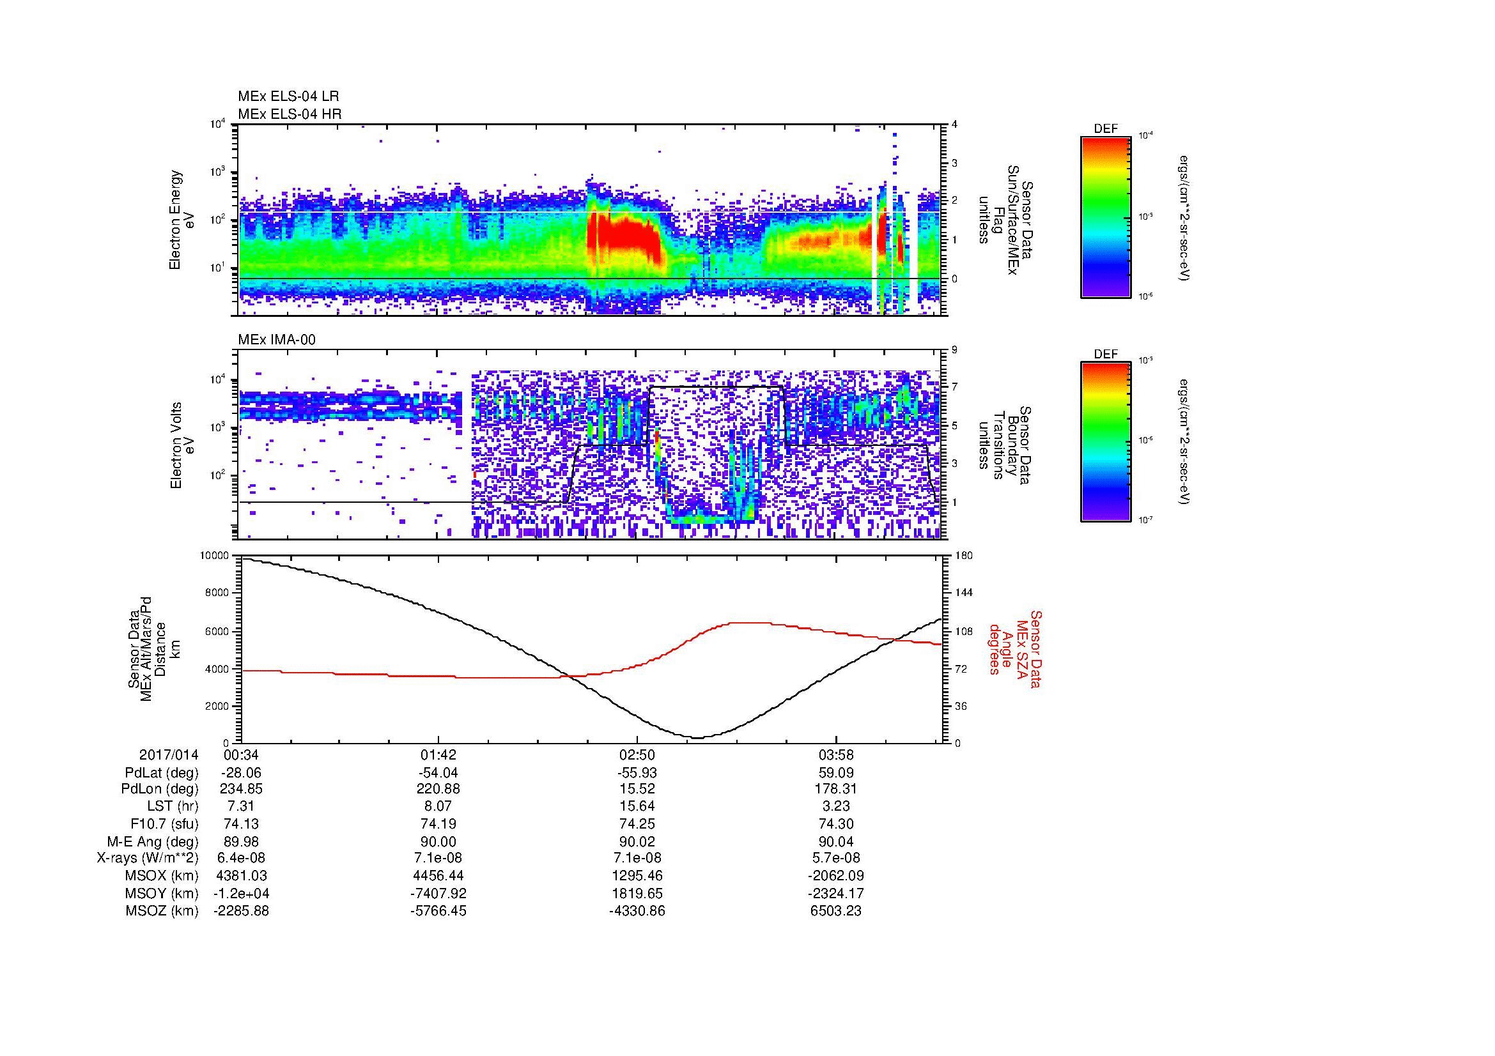Click the 'X-rays (W/m**2)' row label
1495x1056 pixels.
147,858
